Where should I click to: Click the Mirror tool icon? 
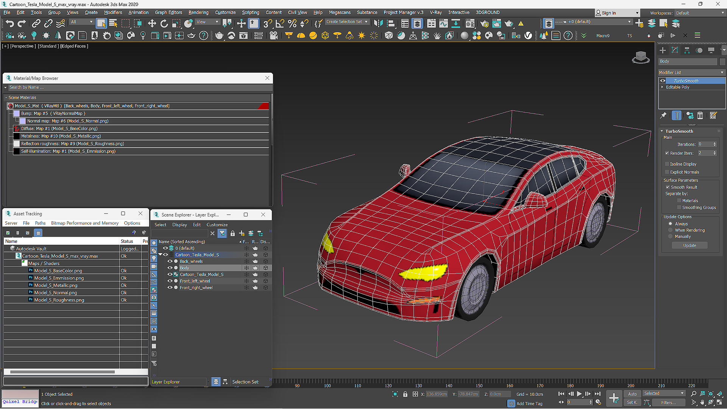tap(378, 23)
